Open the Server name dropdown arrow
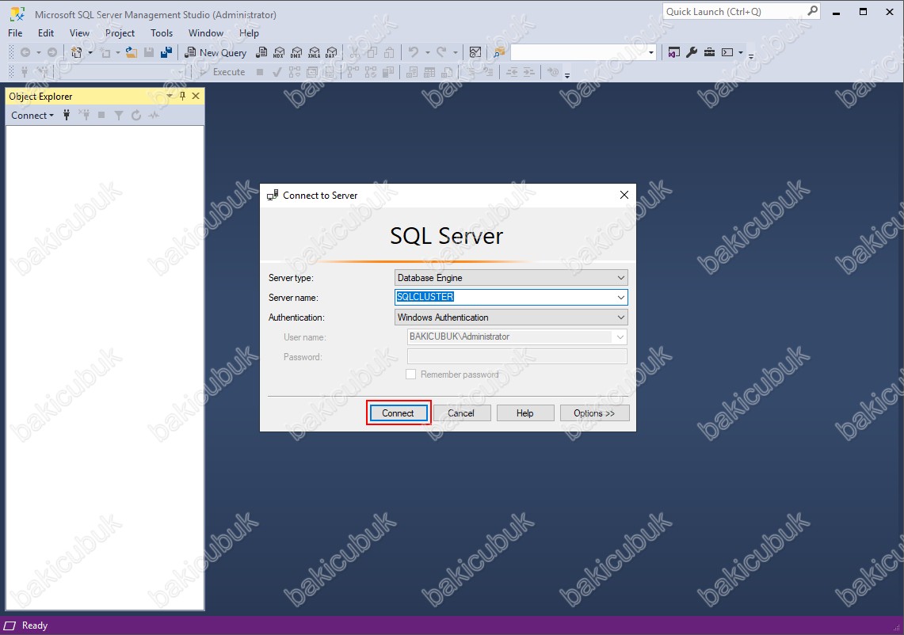Image resolution: width=904 pixels, height=635 pixels. (x=620, y=298)
